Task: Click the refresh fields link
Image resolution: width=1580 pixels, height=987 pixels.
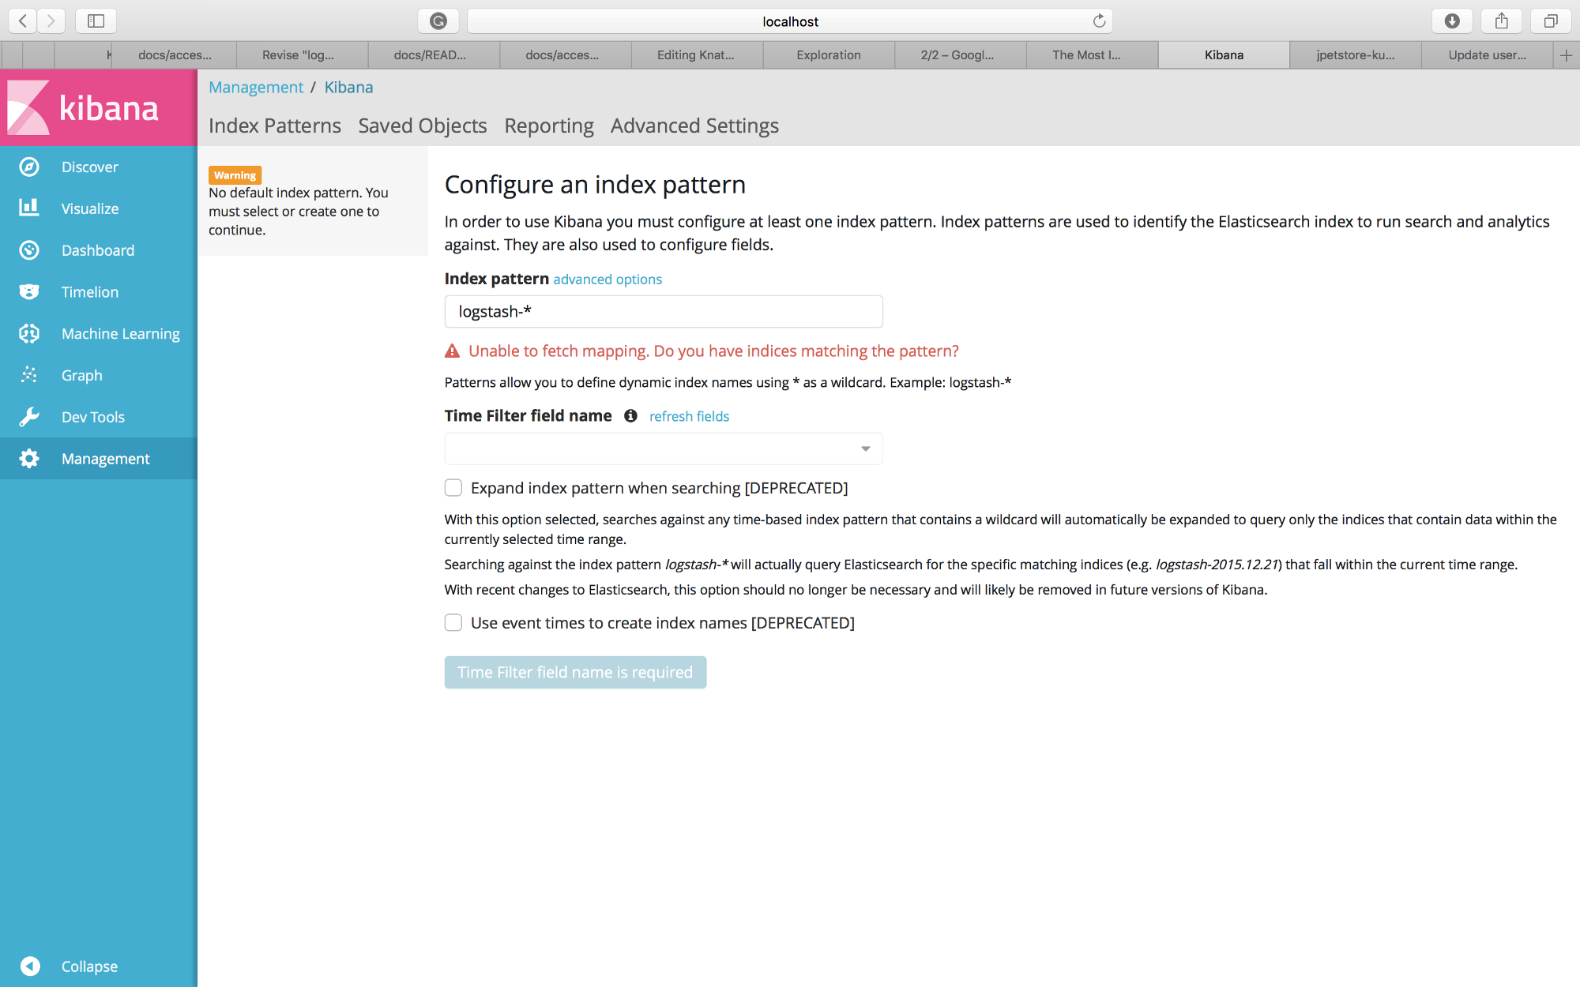Action: pyautogui.click(x=689, y=416)
